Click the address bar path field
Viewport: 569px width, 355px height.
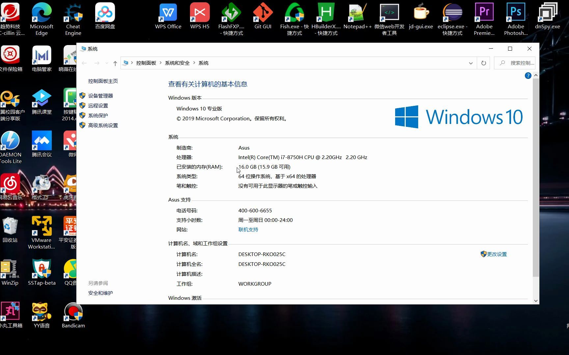[x=299, y=63]
